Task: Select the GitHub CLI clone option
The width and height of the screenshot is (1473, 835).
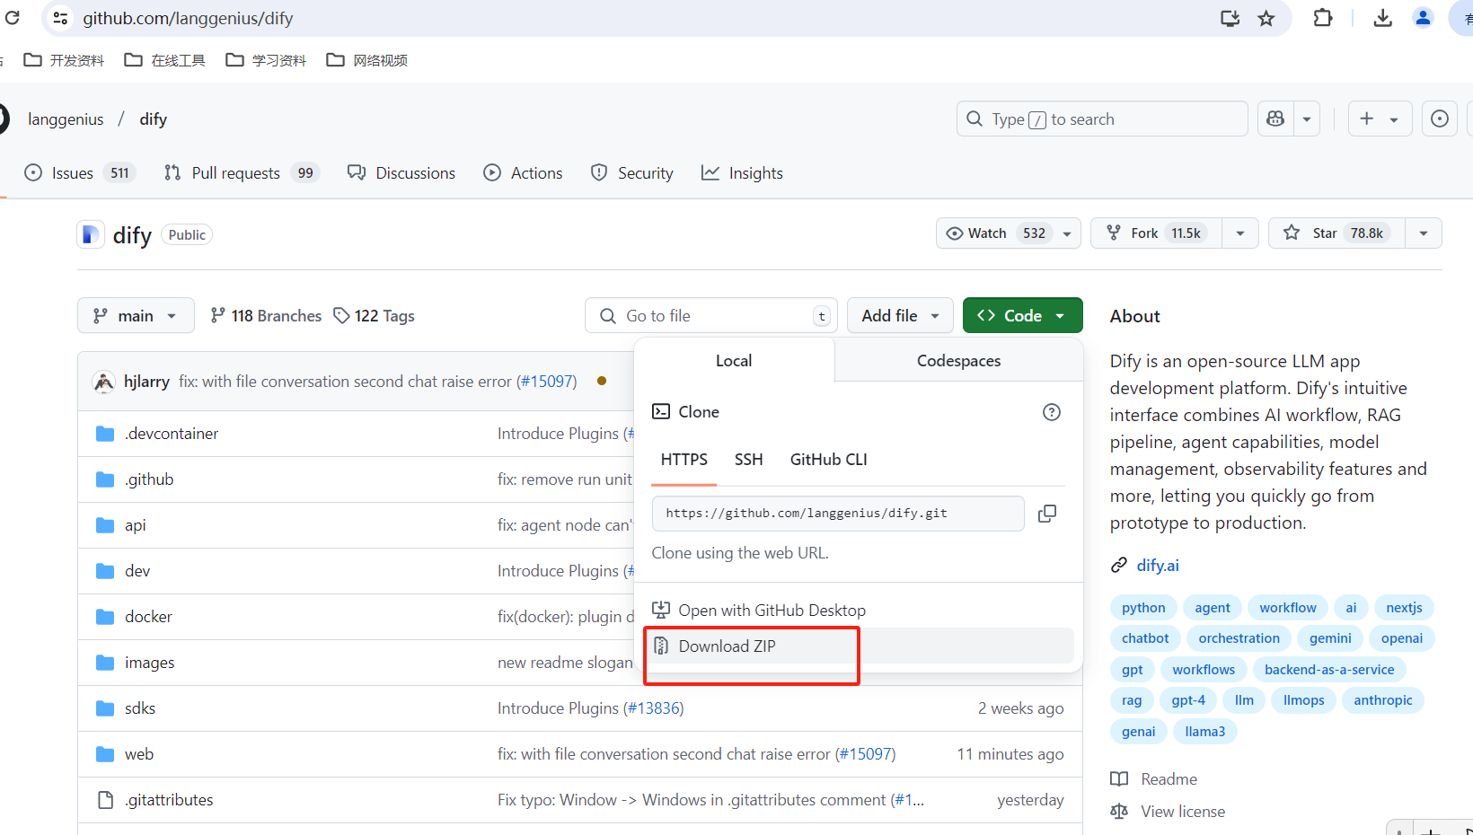Action: (829, 460)
